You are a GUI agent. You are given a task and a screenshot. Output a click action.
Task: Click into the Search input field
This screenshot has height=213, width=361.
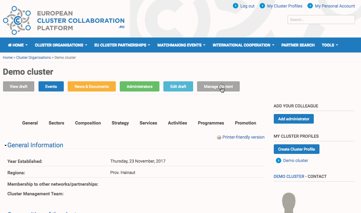coord(321,19)
